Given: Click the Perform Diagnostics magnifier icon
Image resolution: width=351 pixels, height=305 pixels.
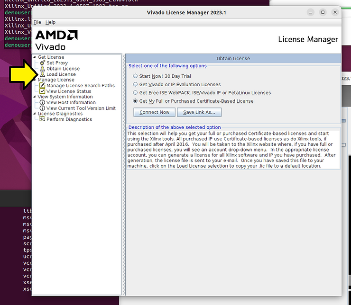Looking at the screenshot, I should pyautogui.click(x=42, y=119).
